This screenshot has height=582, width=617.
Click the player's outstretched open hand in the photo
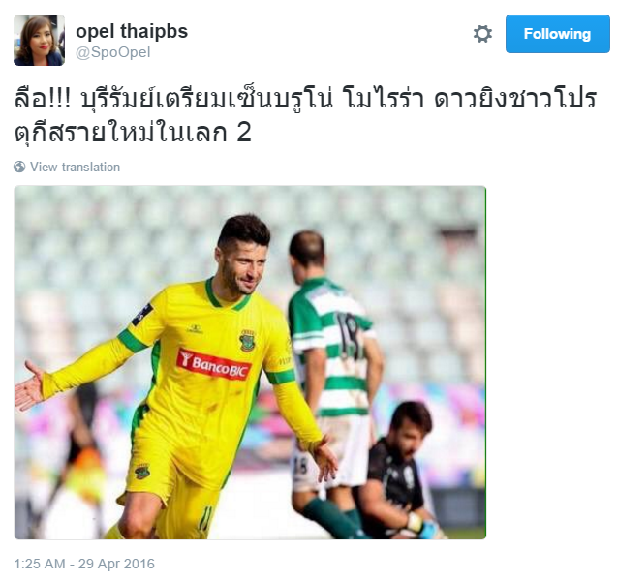(x=28, y=387)
